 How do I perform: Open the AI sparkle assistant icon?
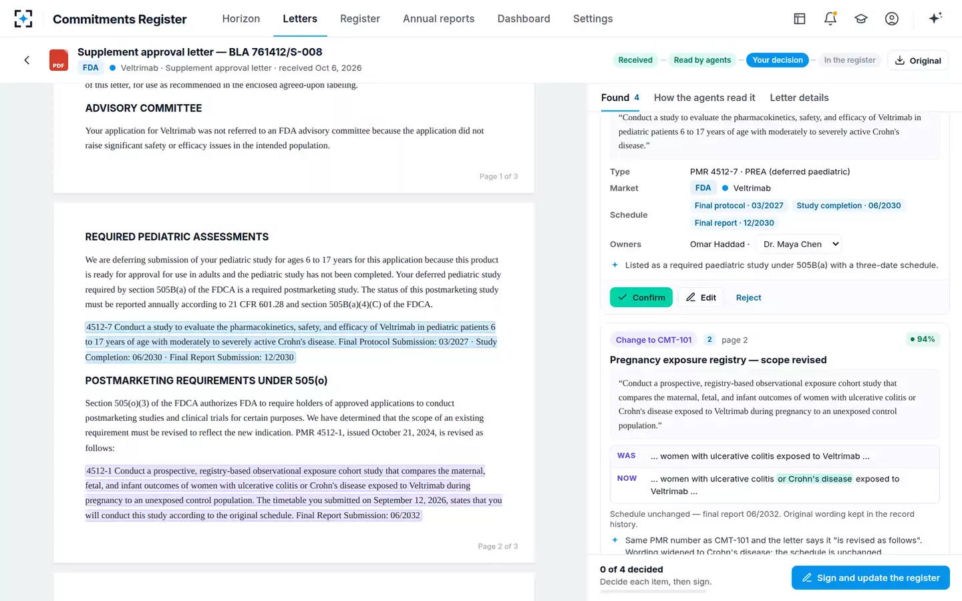click(935, 18)
